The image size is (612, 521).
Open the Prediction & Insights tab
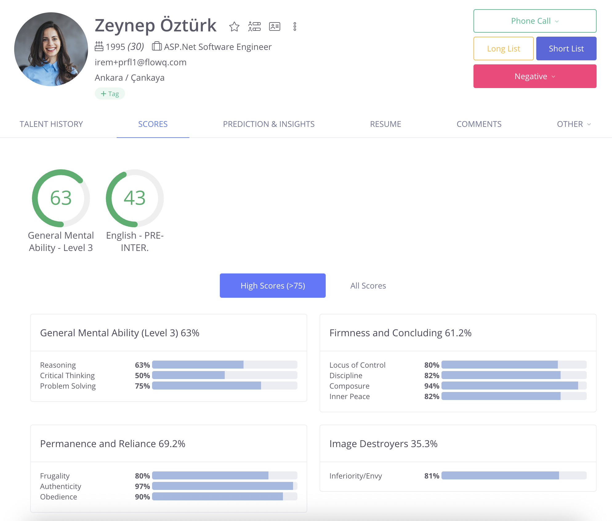click(268, 124)
